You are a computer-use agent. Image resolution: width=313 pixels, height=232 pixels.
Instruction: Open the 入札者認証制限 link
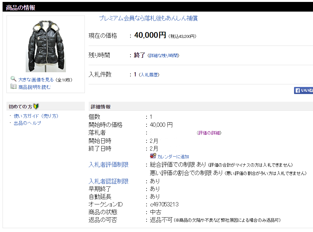(x=108, y=181)
